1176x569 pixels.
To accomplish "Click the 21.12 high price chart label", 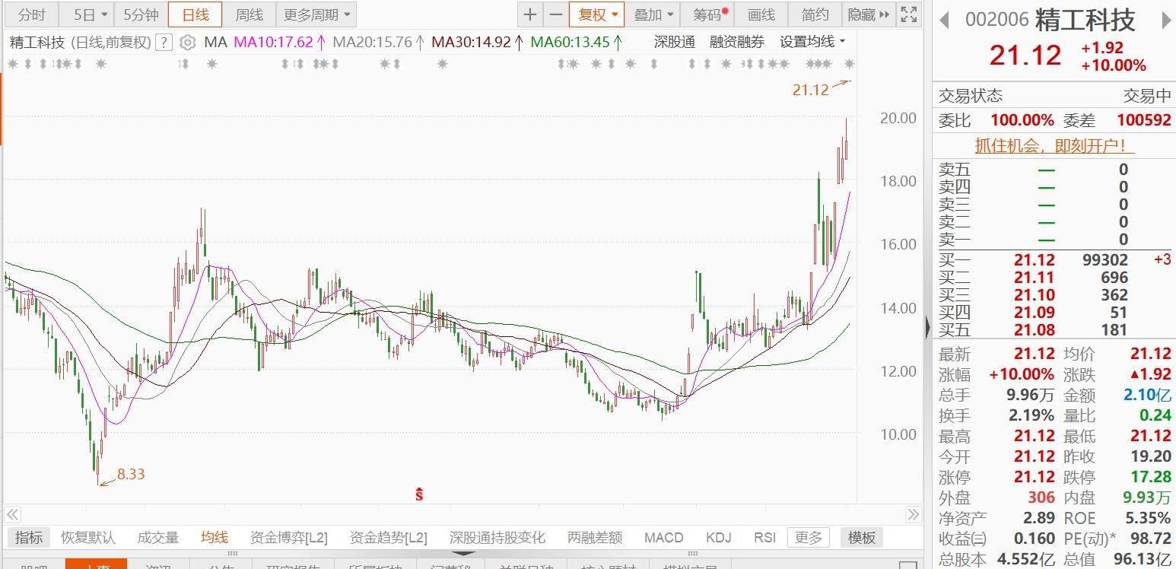I will point(810,90).
